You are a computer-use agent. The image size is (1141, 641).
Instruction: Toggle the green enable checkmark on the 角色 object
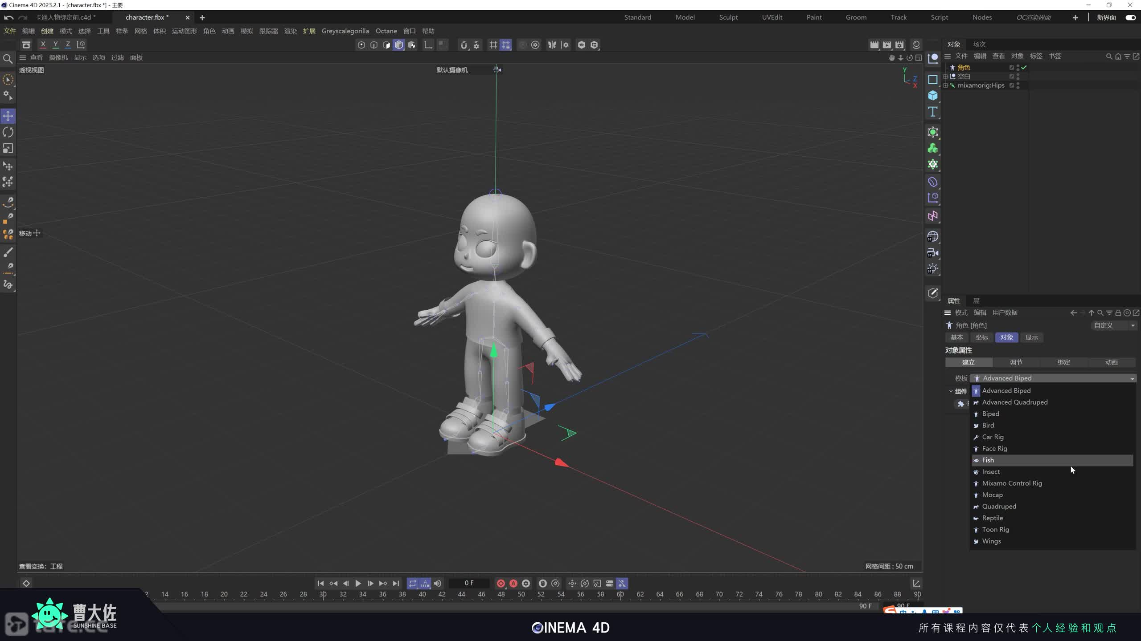pyautogui.click(x=1024, y=68)
